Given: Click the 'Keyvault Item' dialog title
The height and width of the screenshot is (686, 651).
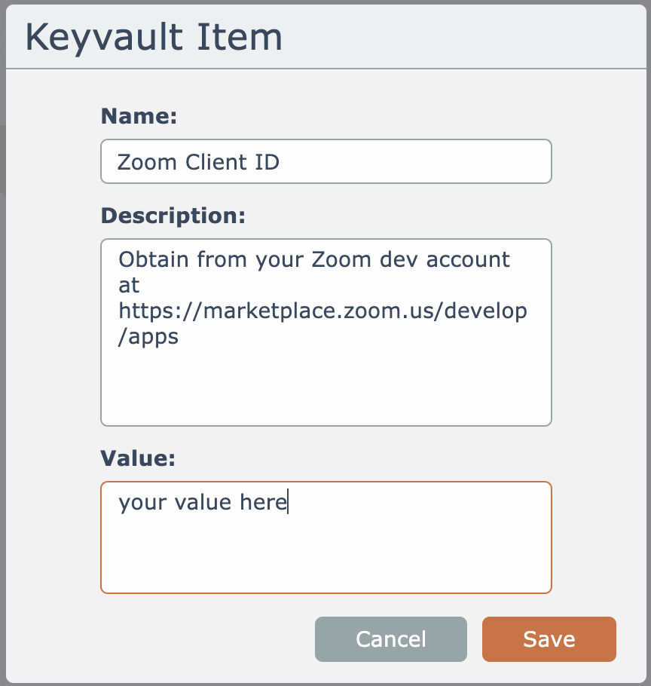Looking at the screenshot, I should pos(154,38).
